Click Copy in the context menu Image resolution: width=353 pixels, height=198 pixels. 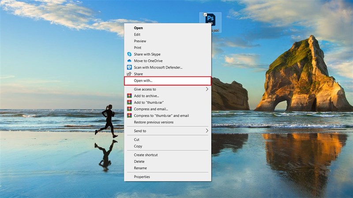pos(138,146)
